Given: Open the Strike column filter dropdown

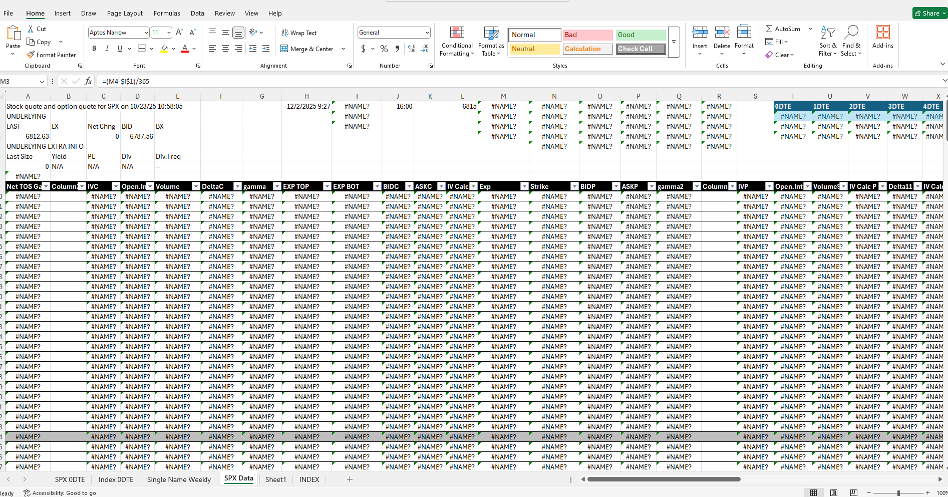Looking at the screenshot, I should [574, 186].
